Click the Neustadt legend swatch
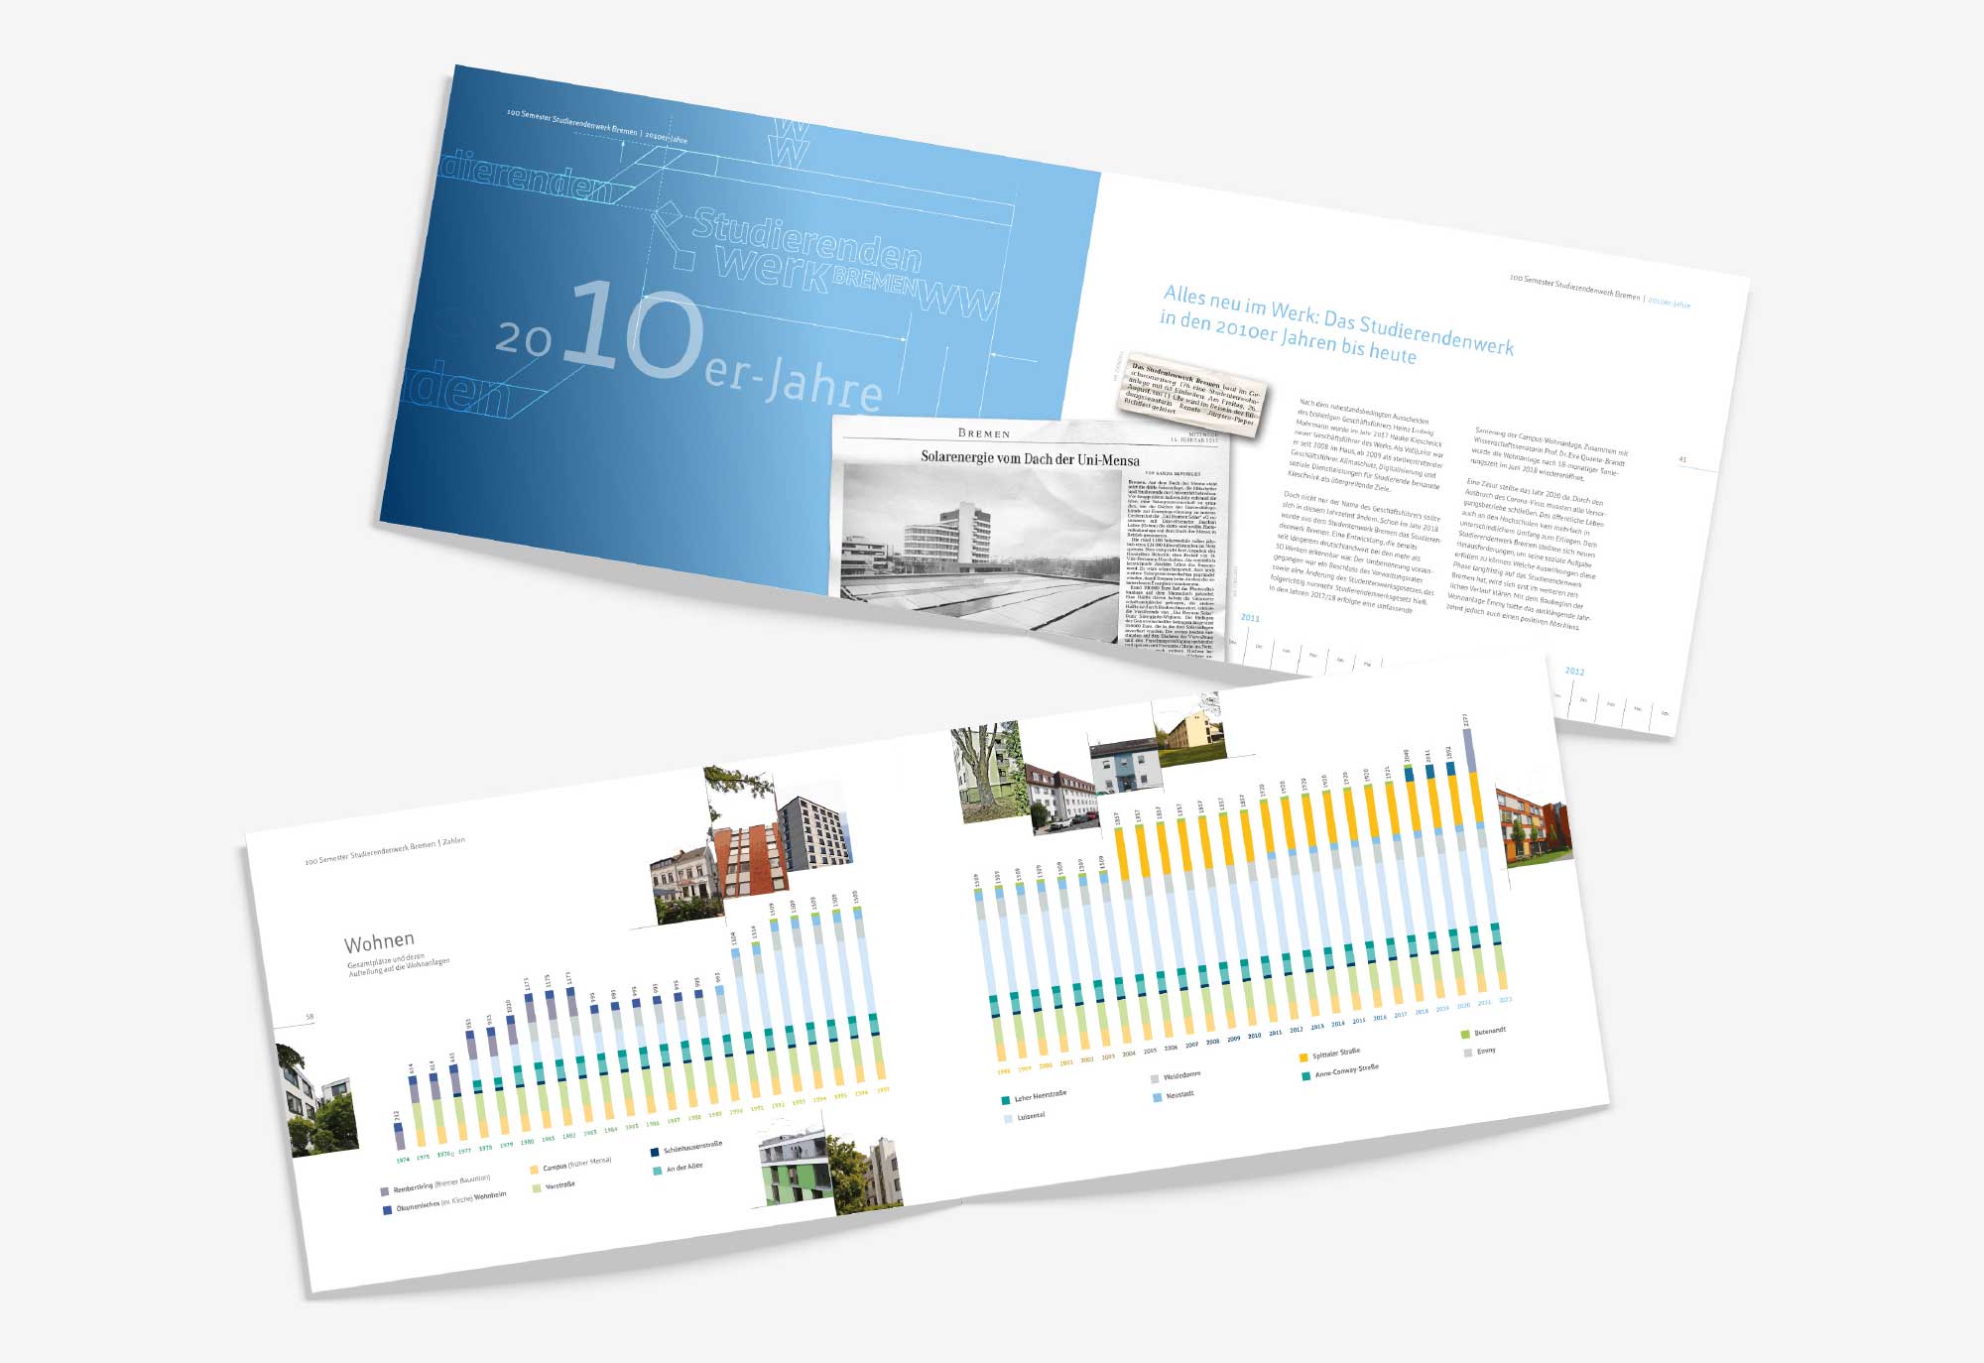The height and width of the screenshot is (1363, 1984). [x=1158, y=1098]
